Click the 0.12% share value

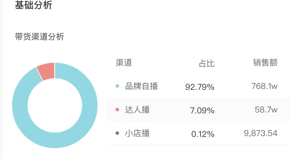click(x=203, y=134)
